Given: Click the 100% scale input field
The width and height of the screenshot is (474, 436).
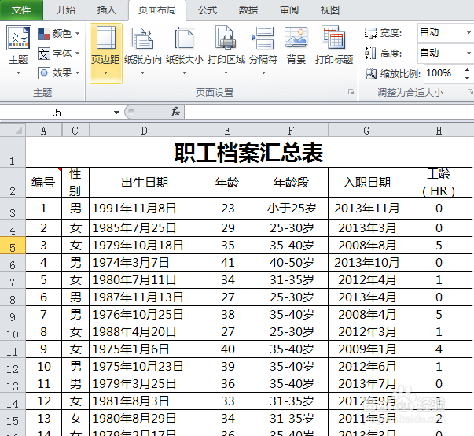Looking at the screenshot, I should pos(443,73).
